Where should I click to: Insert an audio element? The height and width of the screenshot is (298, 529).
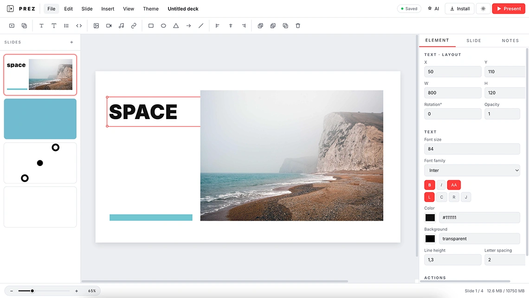tap(121, 25)
